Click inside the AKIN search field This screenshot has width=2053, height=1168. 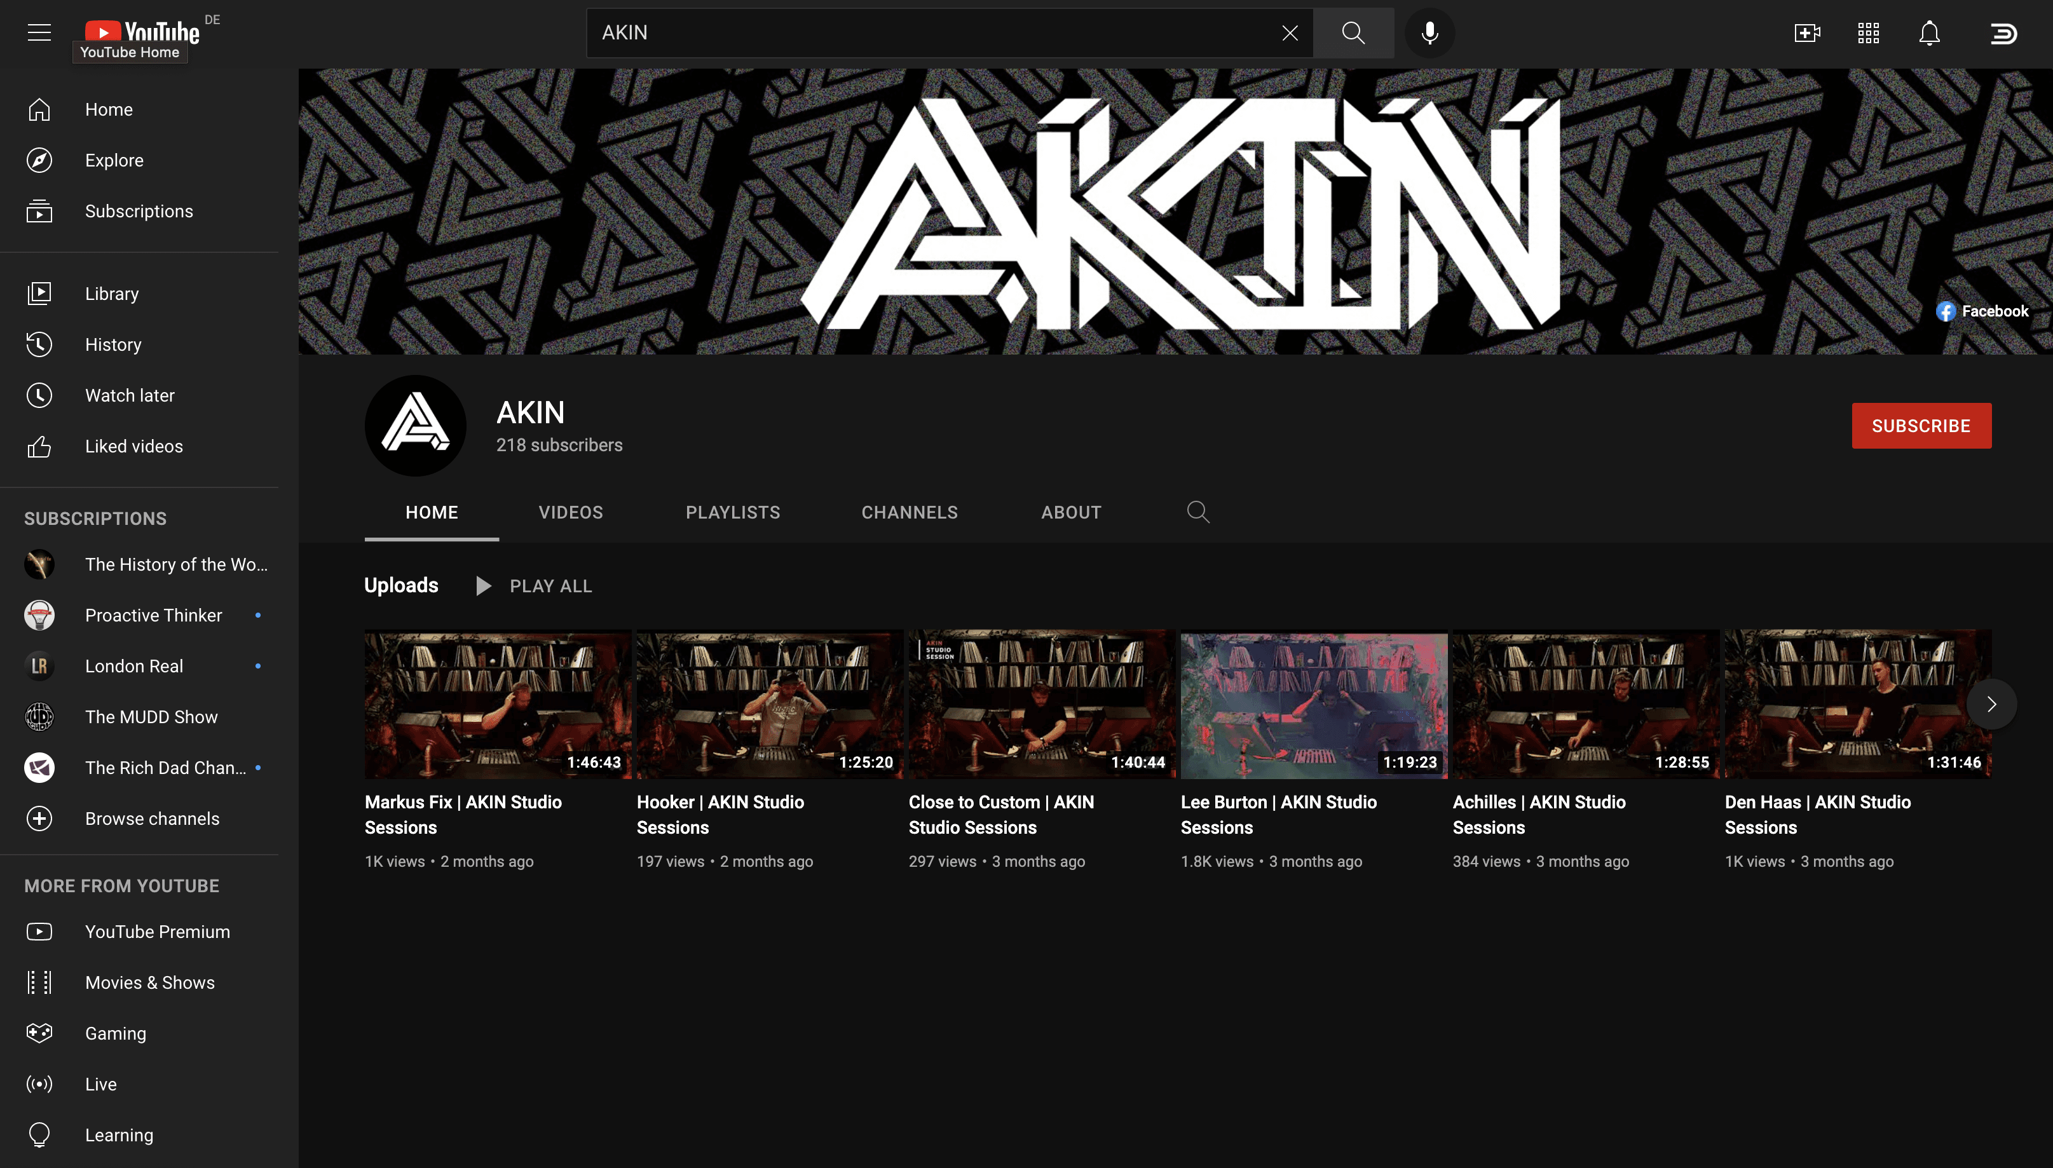click(x=931, y=33)
